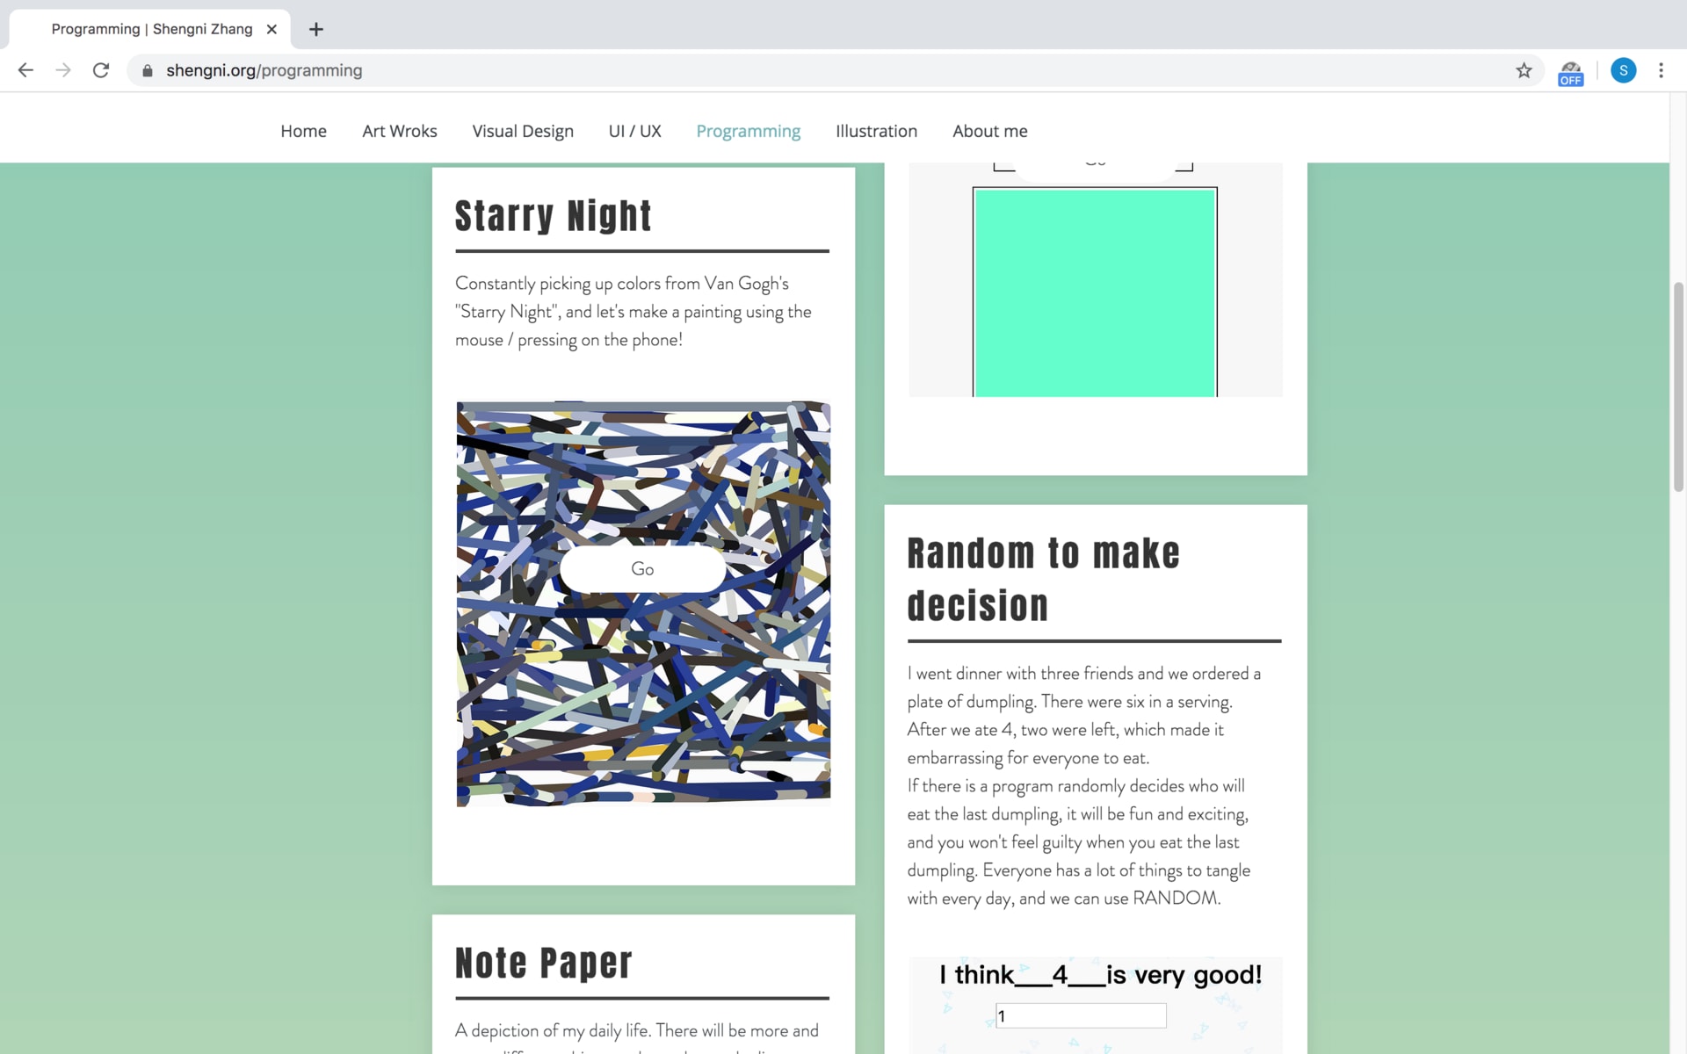The image size is (1687, 1054).
Task: Click the mint green square canvas
Action: pyautogui.click(x=1095, y=292)
